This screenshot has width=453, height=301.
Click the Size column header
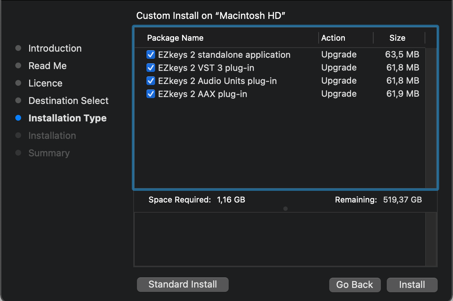coord(397,38)
